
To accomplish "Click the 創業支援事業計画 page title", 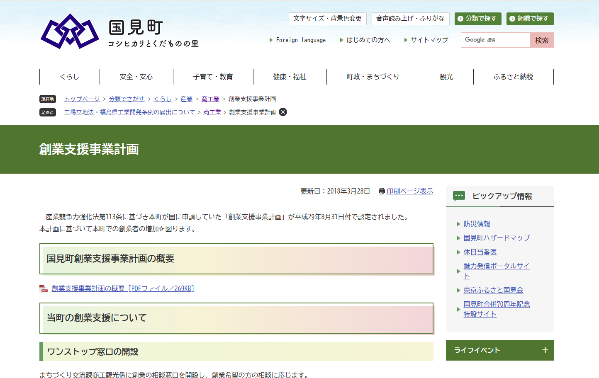I will point(89,149).
